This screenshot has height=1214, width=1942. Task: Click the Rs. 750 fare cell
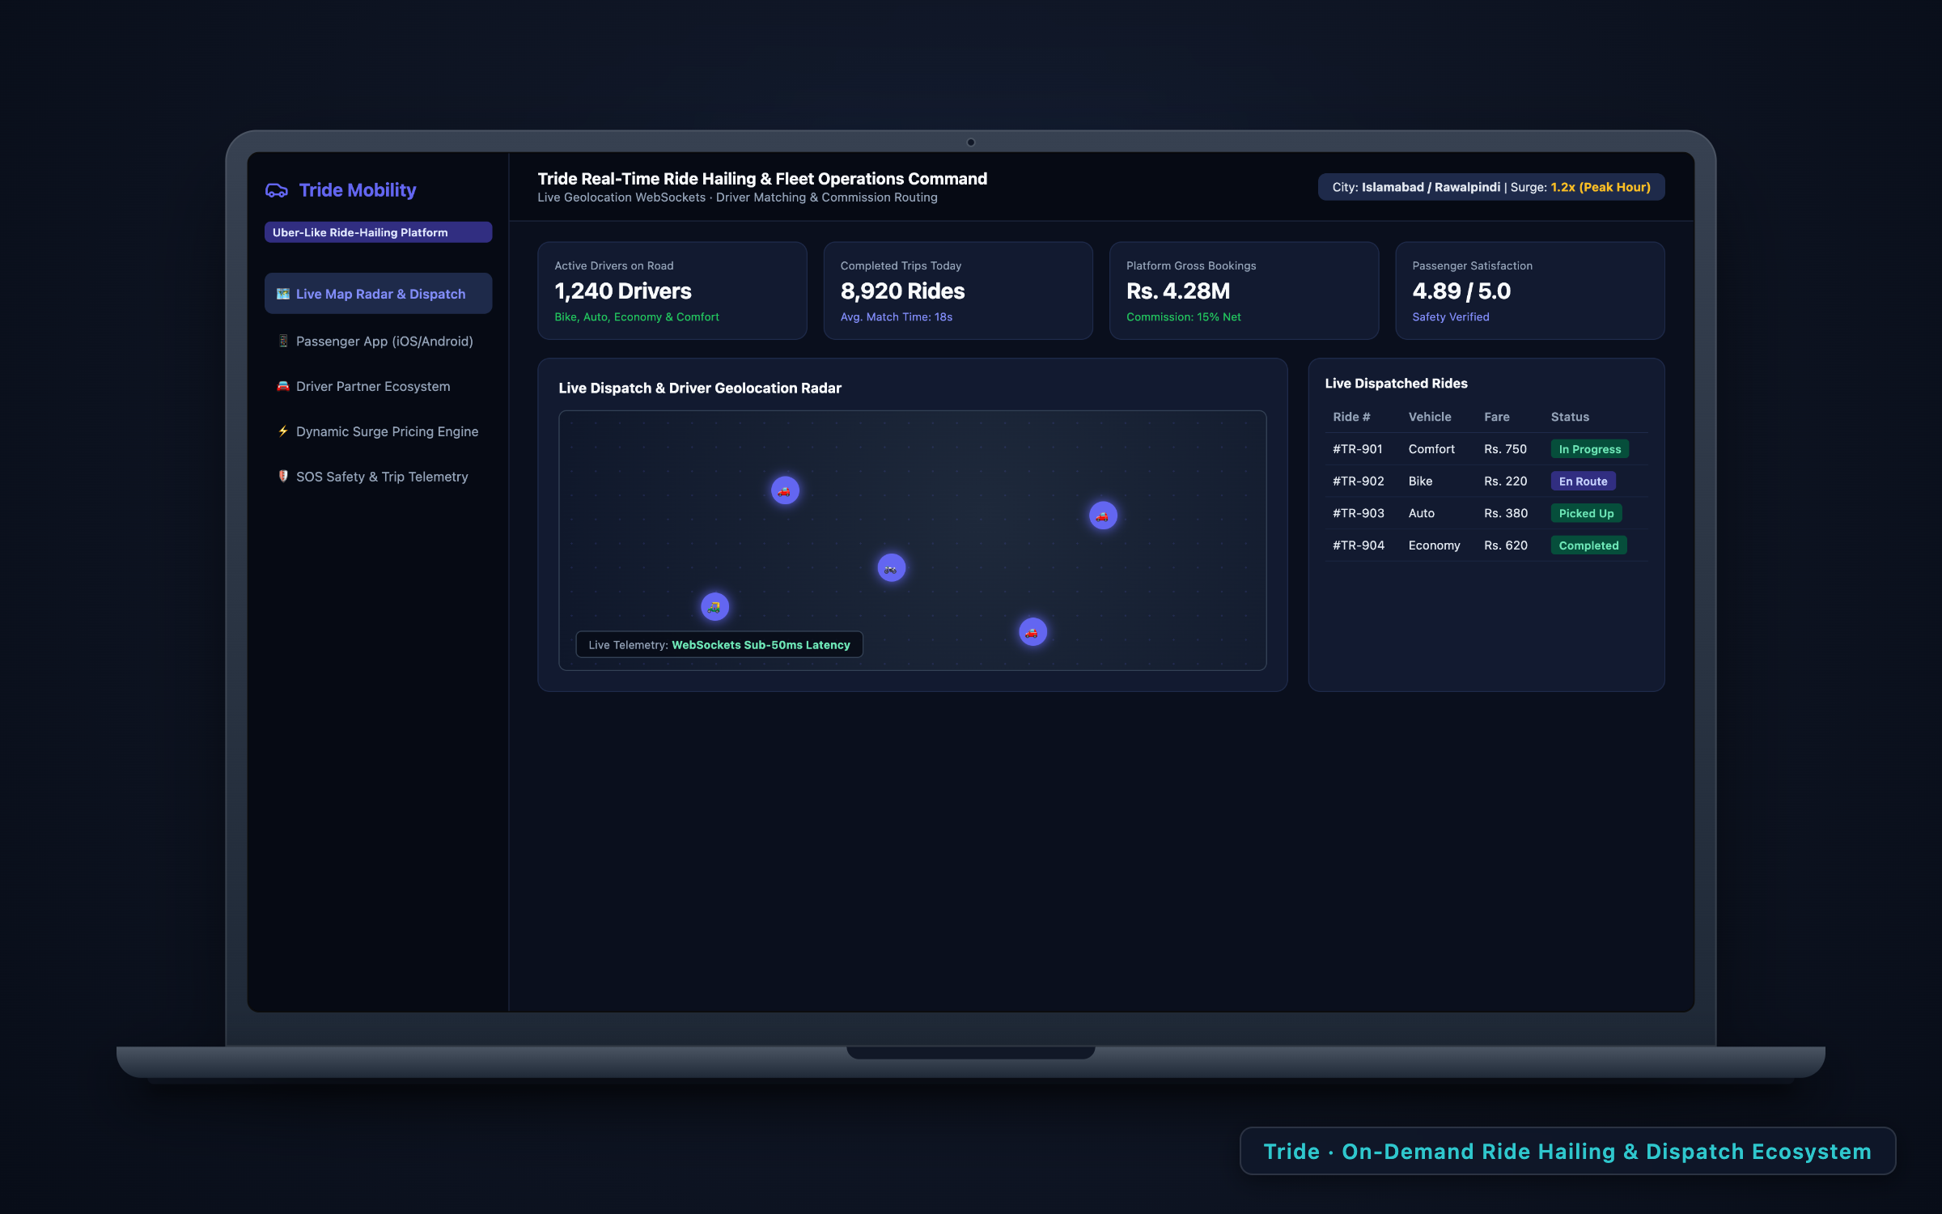pos(1505,449)
